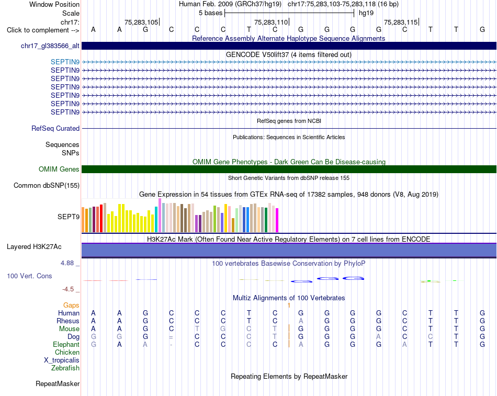
Task: Click the 75,283,105 position label
Action: [141, 22]
